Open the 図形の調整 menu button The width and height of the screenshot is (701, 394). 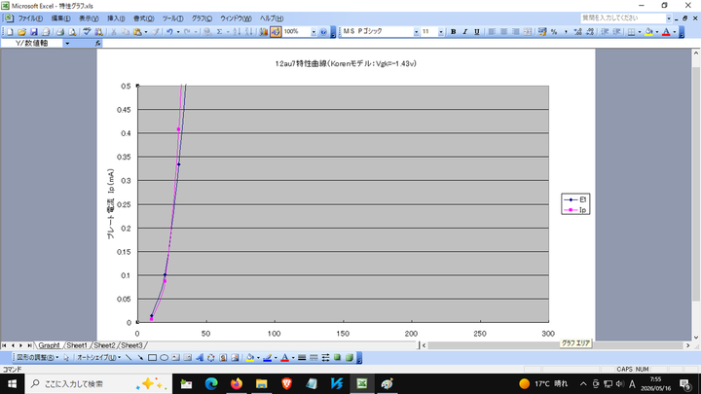coord(38,358)
